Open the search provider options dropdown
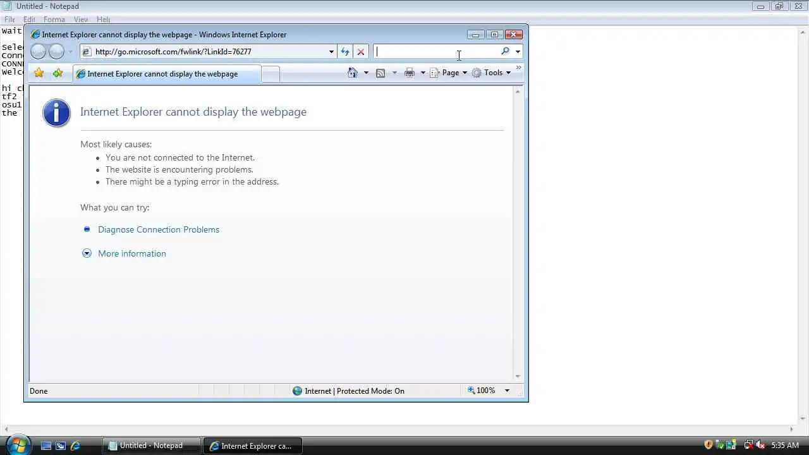 (x=518, y=52)
